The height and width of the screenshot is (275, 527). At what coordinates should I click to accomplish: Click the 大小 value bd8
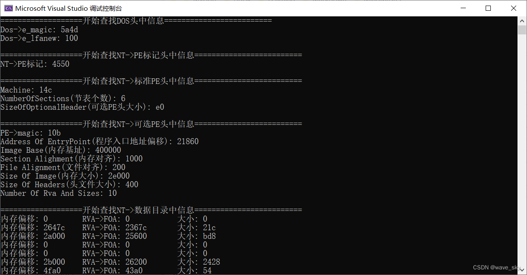(x=209, y=236)
